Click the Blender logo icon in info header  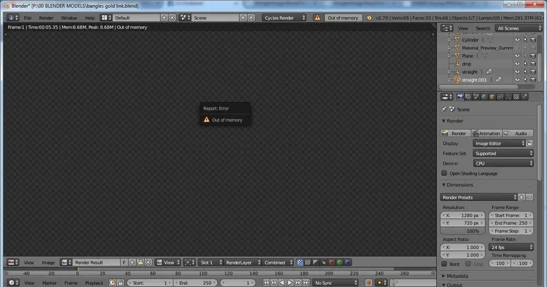(x=369, y=18)
